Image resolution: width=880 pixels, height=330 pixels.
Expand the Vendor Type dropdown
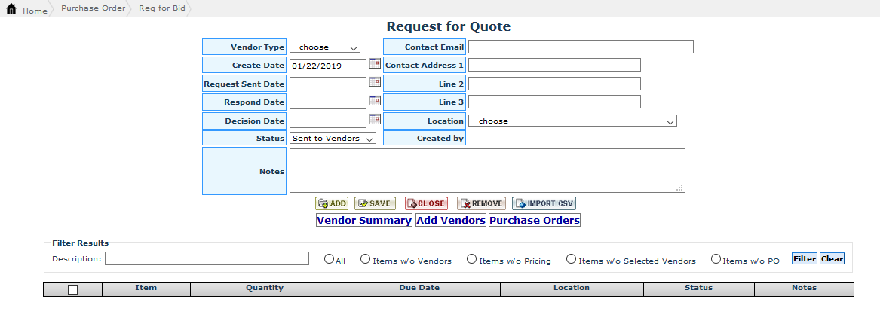click(324, 47)
